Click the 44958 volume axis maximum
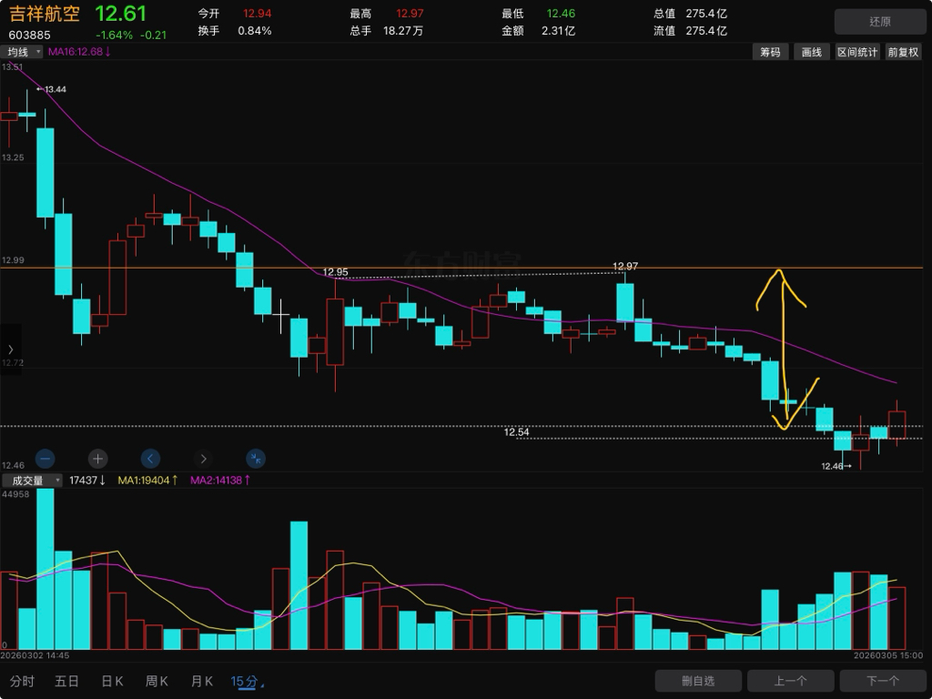This screenshot has height=699, width=932. pyautogui.click(x=15, y=494)
